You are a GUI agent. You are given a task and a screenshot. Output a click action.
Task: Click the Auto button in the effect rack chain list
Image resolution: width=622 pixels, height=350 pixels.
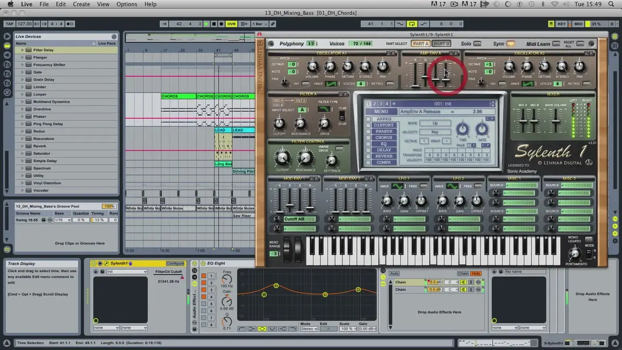394,274
